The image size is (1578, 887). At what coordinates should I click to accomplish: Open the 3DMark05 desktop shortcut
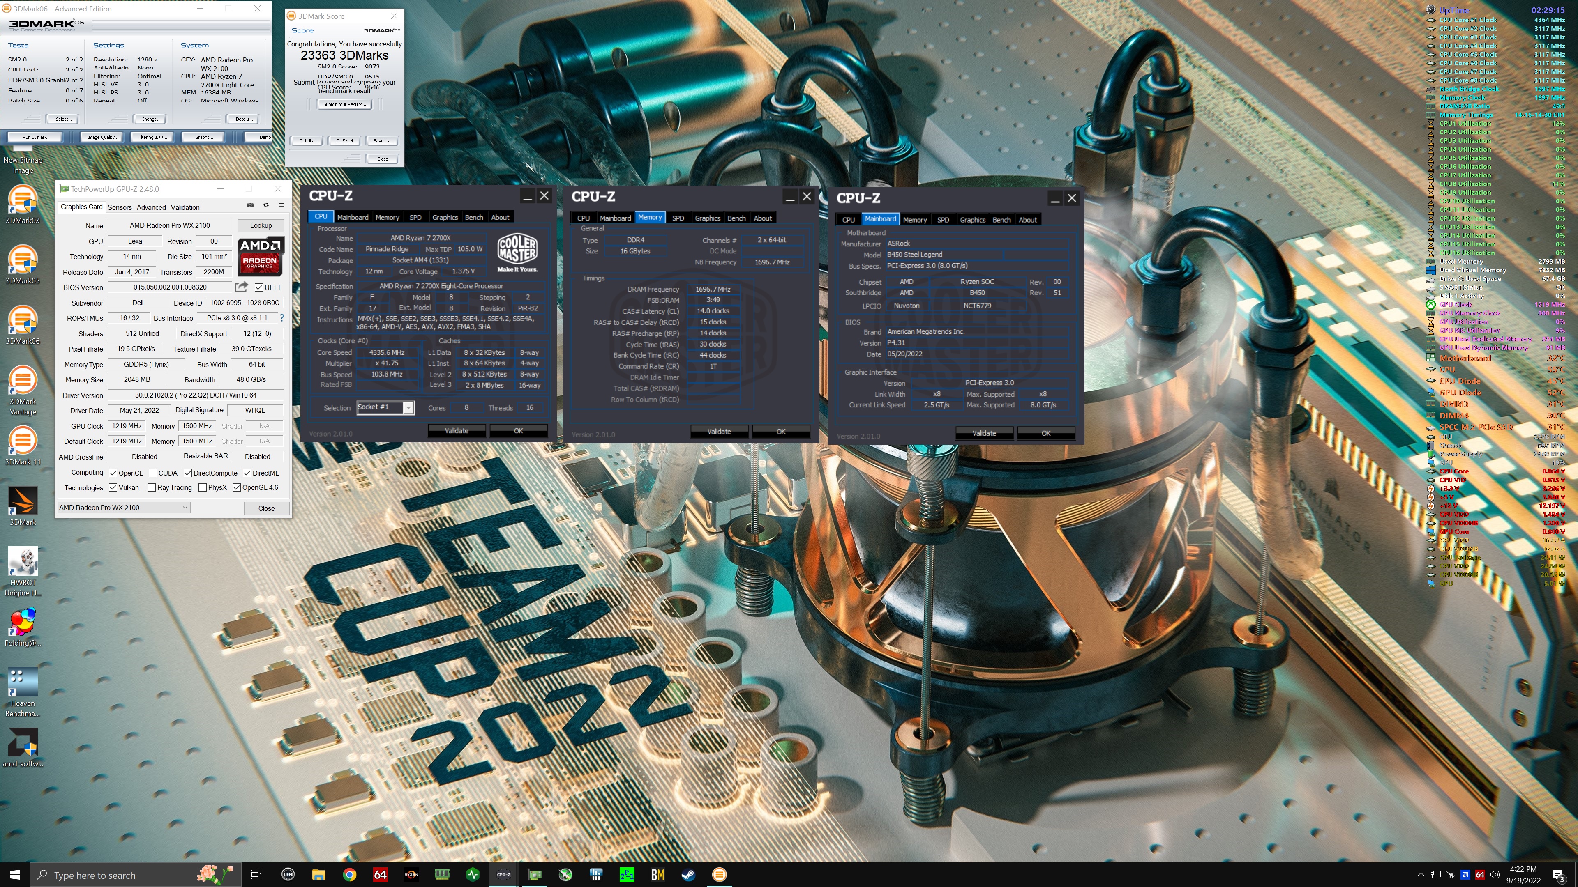pos(23,264)
